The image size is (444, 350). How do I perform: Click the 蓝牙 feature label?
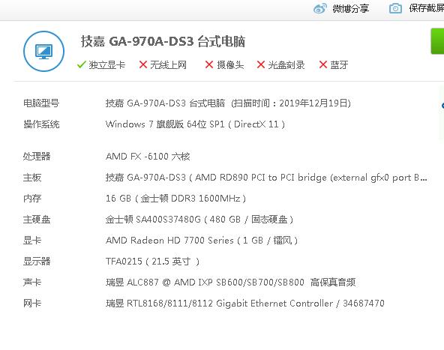[x=339, y=65]
